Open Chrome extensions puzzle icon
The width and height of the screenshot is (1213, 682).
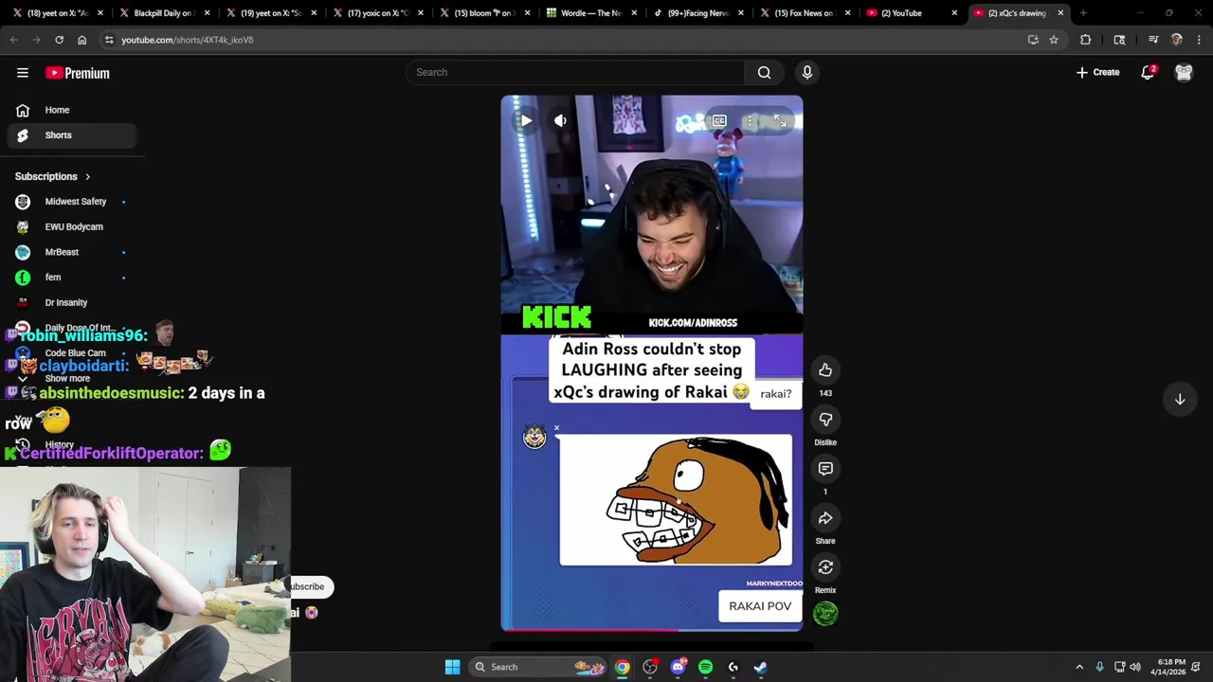click(x=1085, y=40)
